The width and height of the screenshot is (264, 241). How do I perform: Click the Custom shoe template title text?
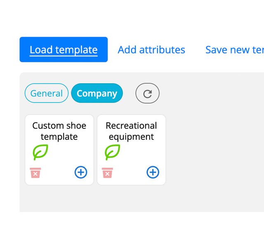click(59, 131)
